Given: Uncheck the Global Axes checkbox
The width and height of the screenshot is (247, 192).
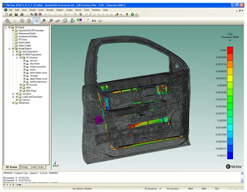Looking at the screenshot, I should tap(13, 103).
